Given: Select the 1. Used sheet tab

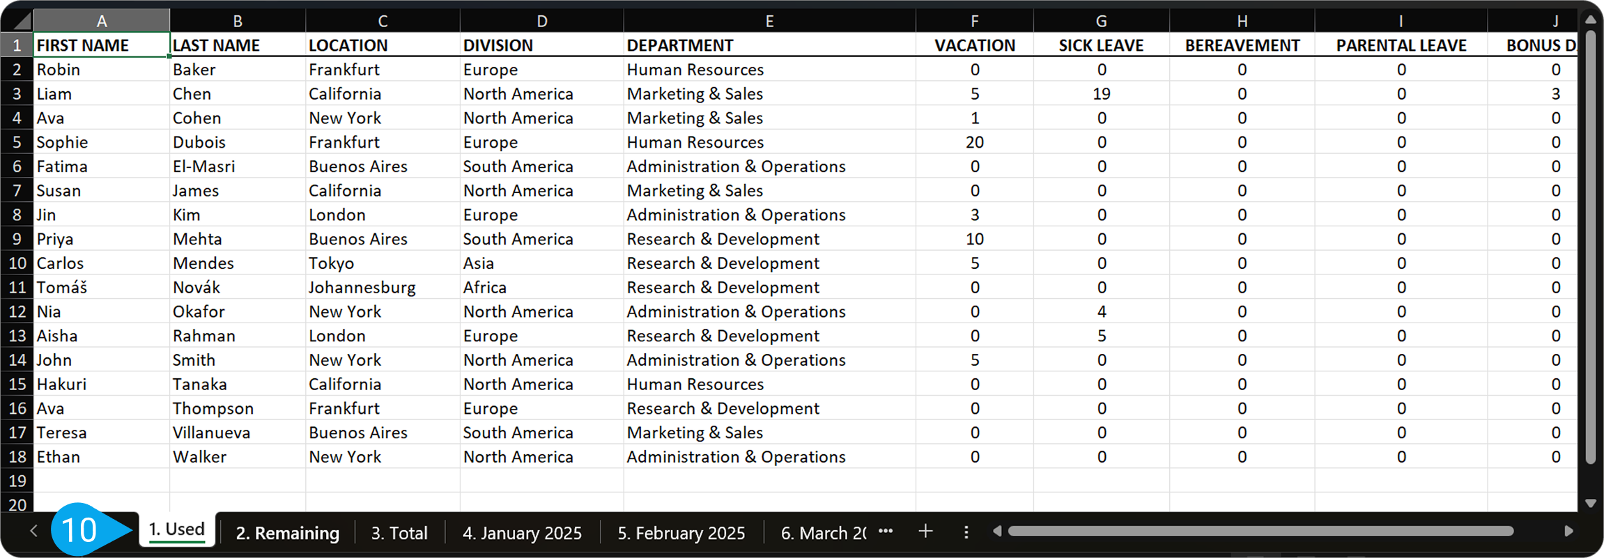Looking at the screenshot, I should (x=177, y=530).
